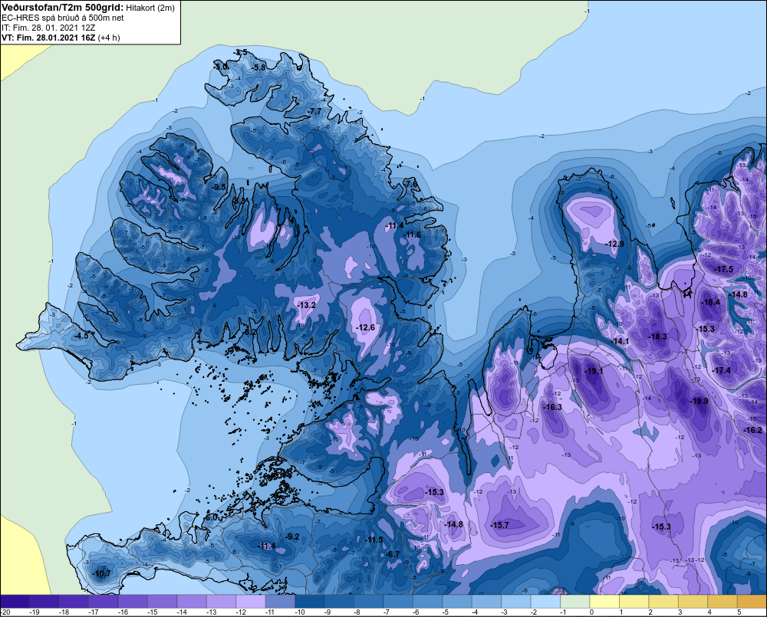Click the -6.7 temperature label
The image size is (767, 617).
point(393,554)
